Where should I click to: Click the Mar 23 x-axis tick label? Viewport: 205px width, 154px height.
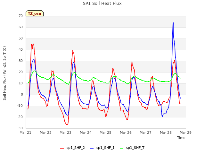pos(65,133)
